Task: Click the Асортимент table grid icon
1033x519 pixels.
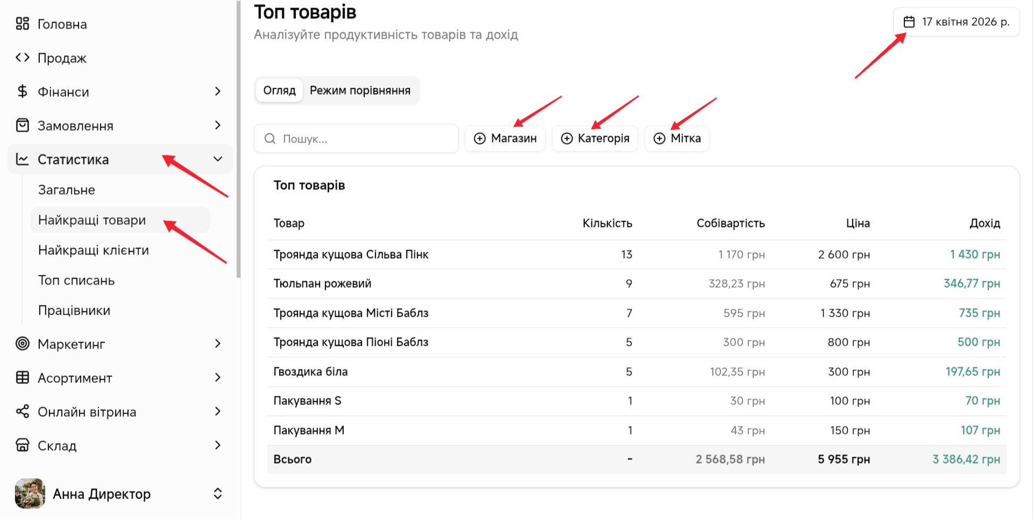Action: (22, 378)
